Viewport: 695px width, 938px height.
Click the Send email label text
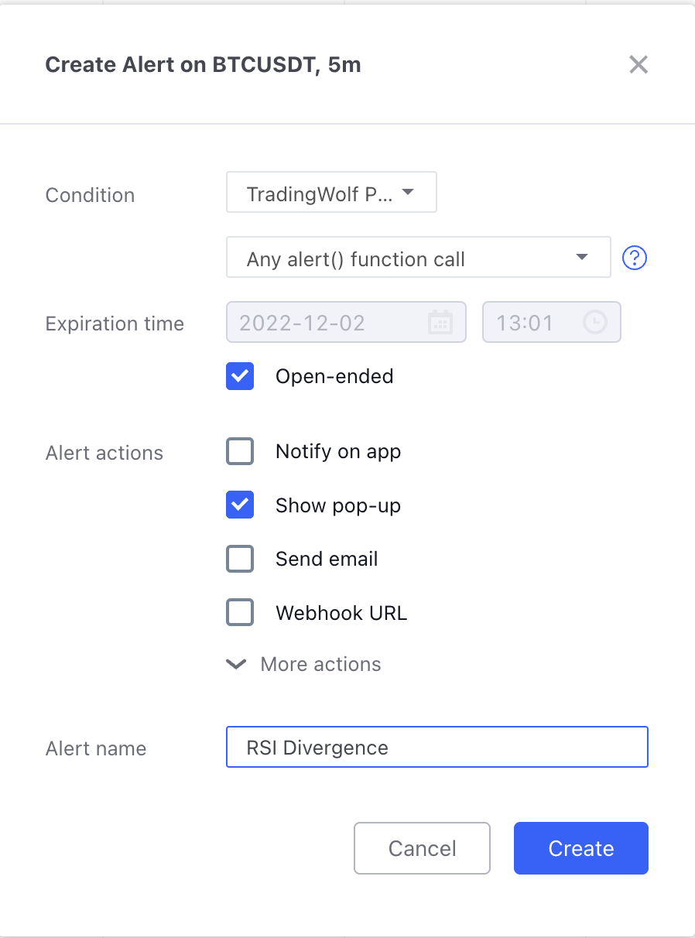pyautogui.click(x=327, y=559)
